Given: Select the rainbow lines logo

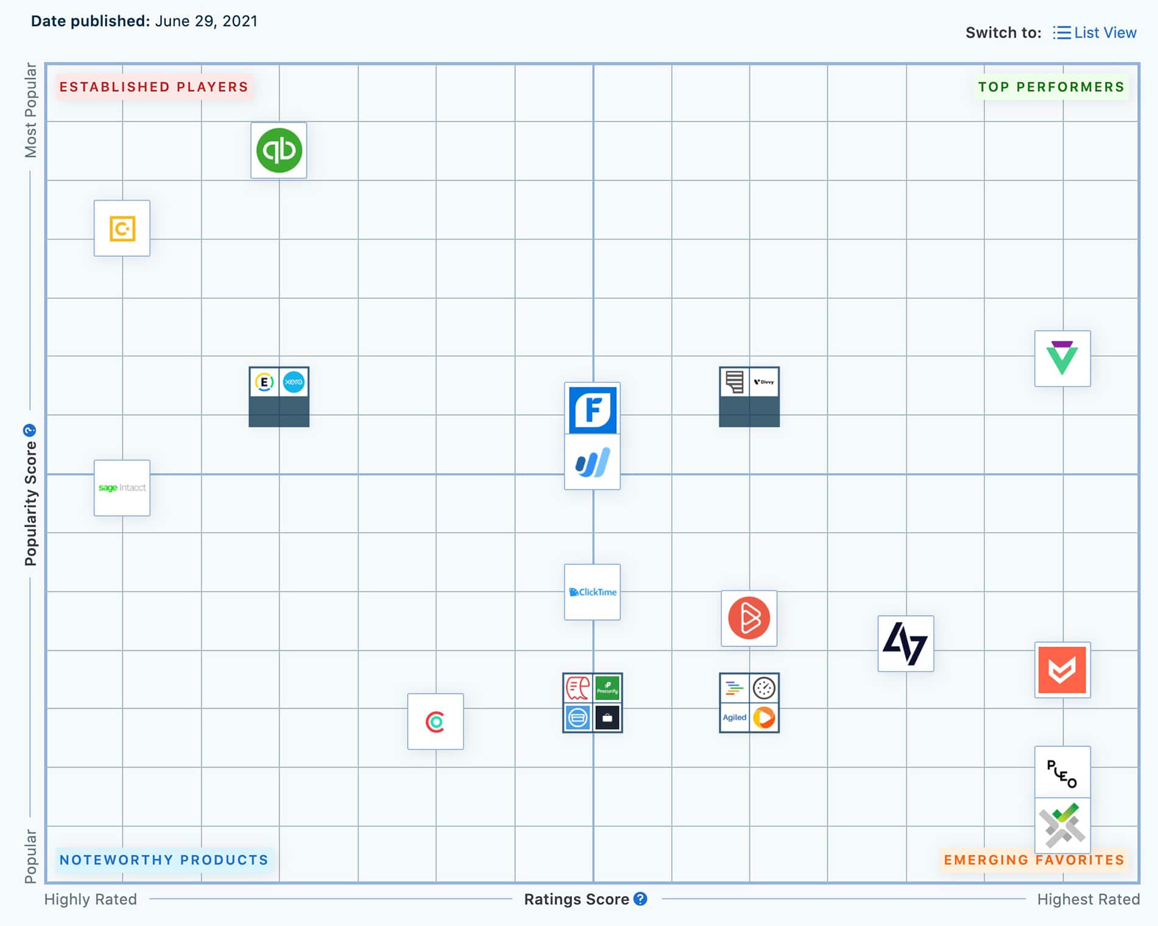Looking at the screenshot, I should (x=734, y=689).
